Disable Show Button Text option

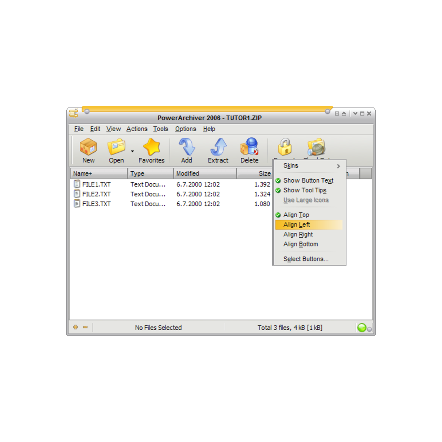coord(308,180)
